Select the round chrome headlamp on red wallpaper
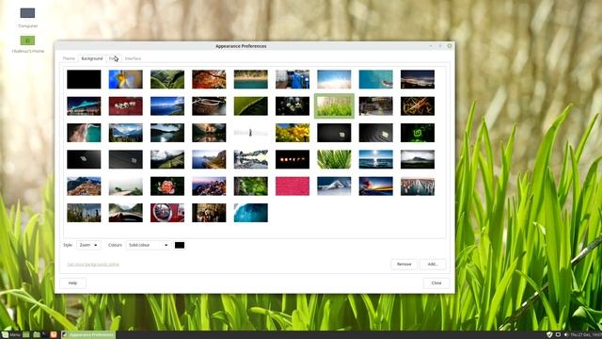The height and width of the screenshot is (339, 602). tap(167, 213)
